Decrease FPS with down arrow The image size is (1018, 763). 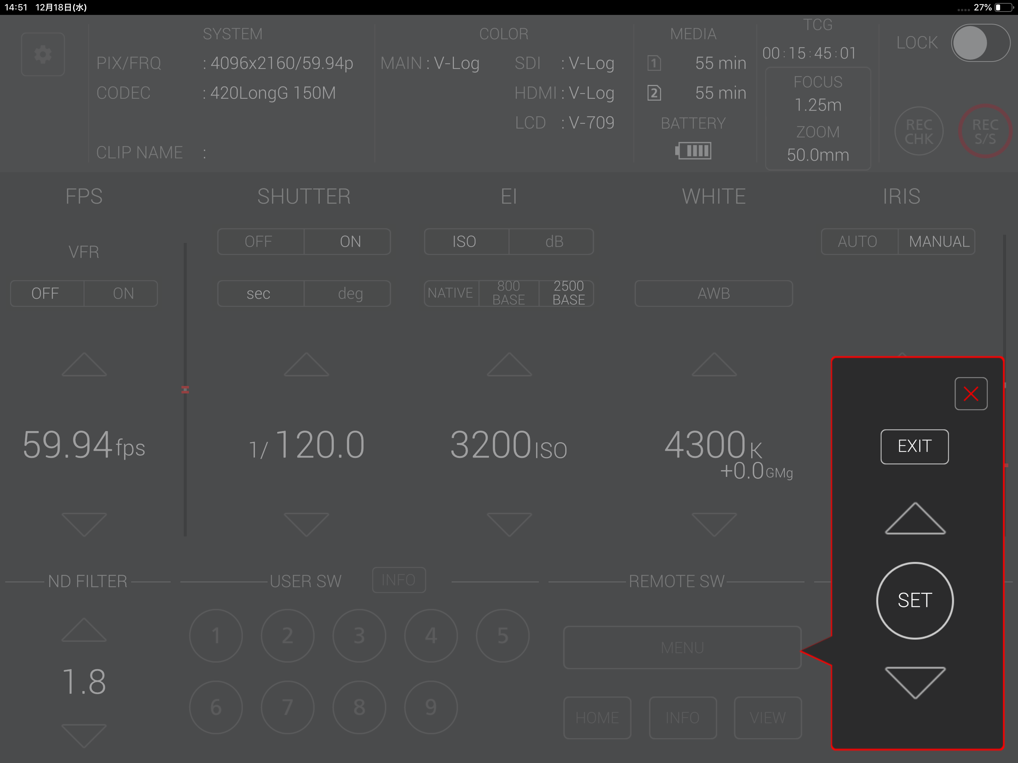click(84, 524)
